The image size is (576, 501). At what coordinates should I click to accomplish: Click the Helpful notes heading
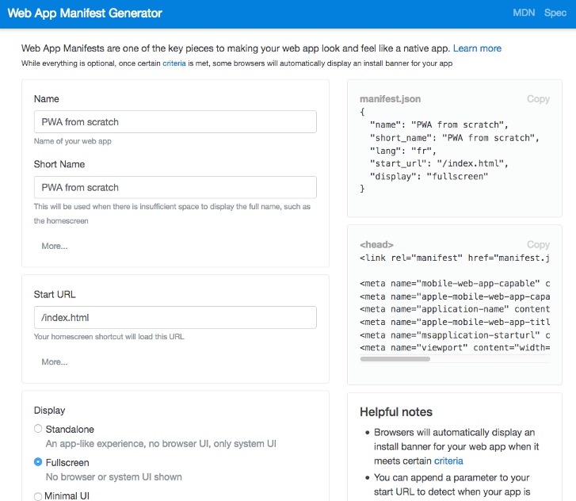point(396,411)
